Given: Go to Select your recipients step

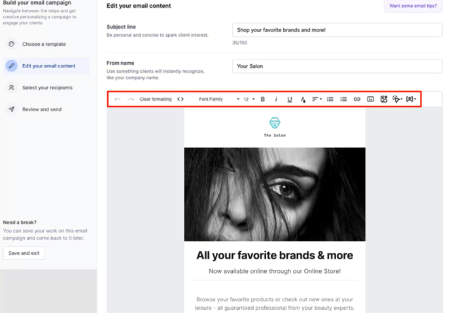Looking at the screenshot, I should coord(46,88).
